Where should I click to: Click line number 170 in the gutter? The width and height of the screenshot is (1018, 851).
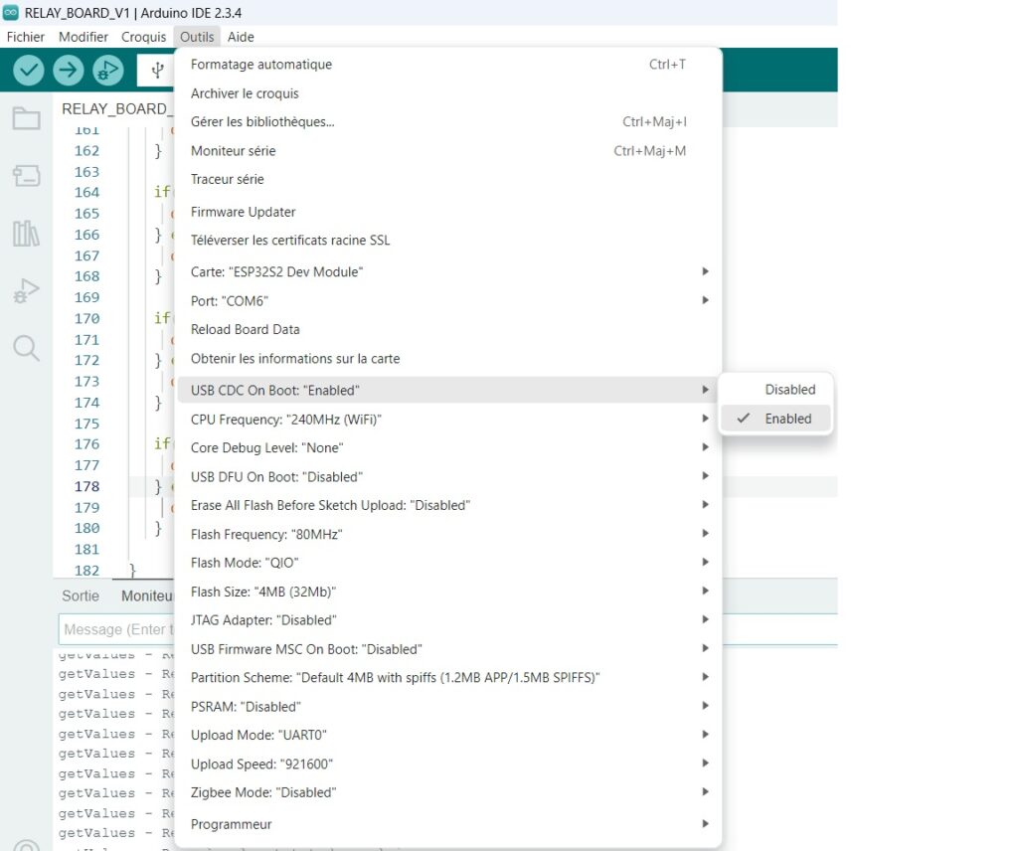[87, 319]
